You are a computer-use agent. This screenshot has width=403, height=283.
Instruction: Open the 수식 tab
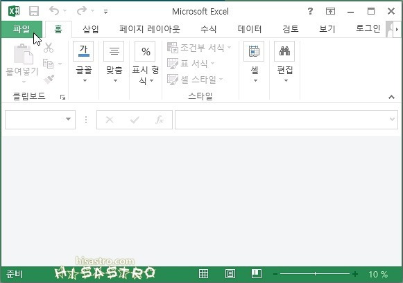(209, 29)
